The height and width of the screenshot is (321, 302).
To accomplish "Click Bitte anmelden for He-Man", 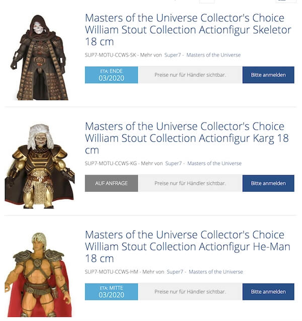I will pos(268,292).
